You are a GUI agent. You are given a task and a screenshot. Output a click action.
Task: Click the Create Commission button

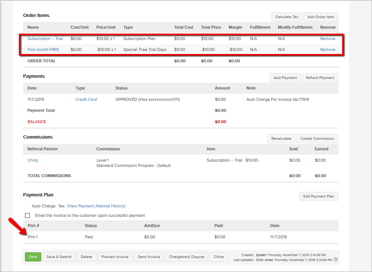tap(317, 139)
